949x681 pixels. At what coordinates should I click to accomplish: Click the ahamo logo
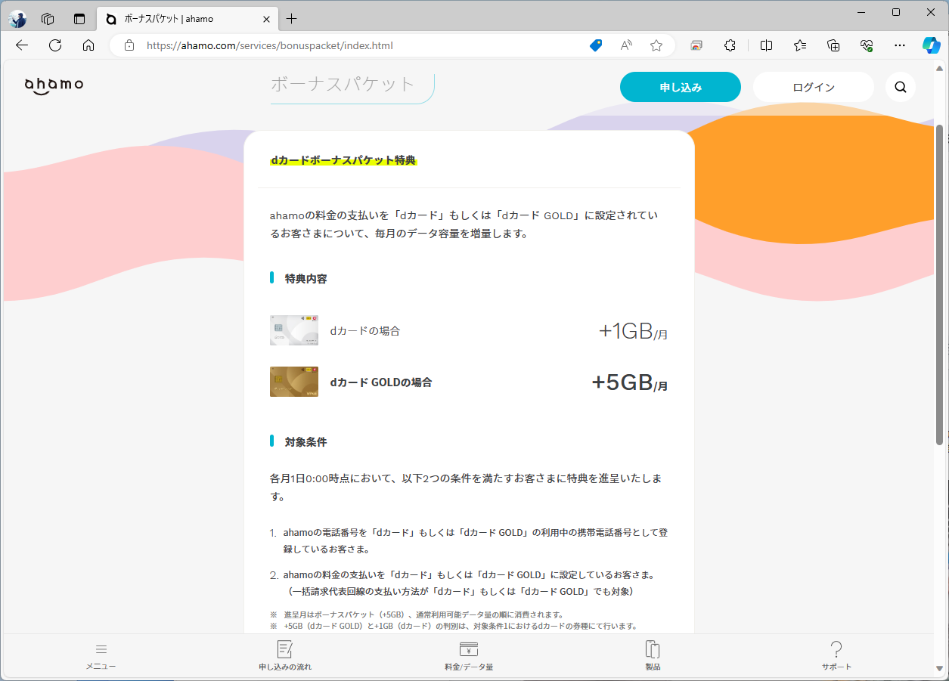[x=53, y=85]
